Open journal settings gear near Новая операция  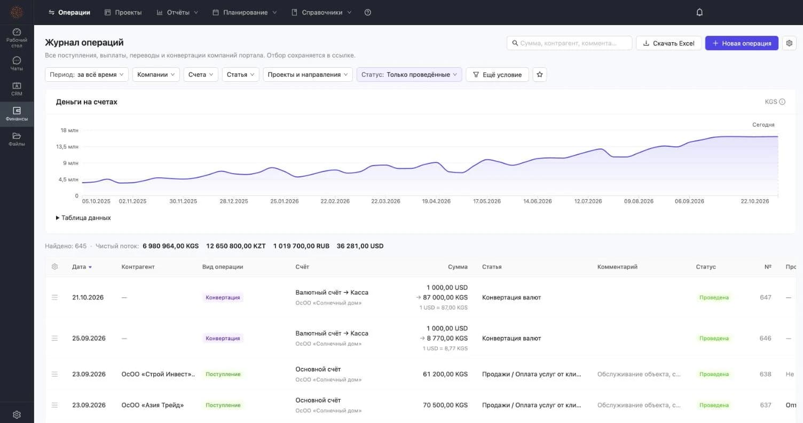(x=789, y=43)
